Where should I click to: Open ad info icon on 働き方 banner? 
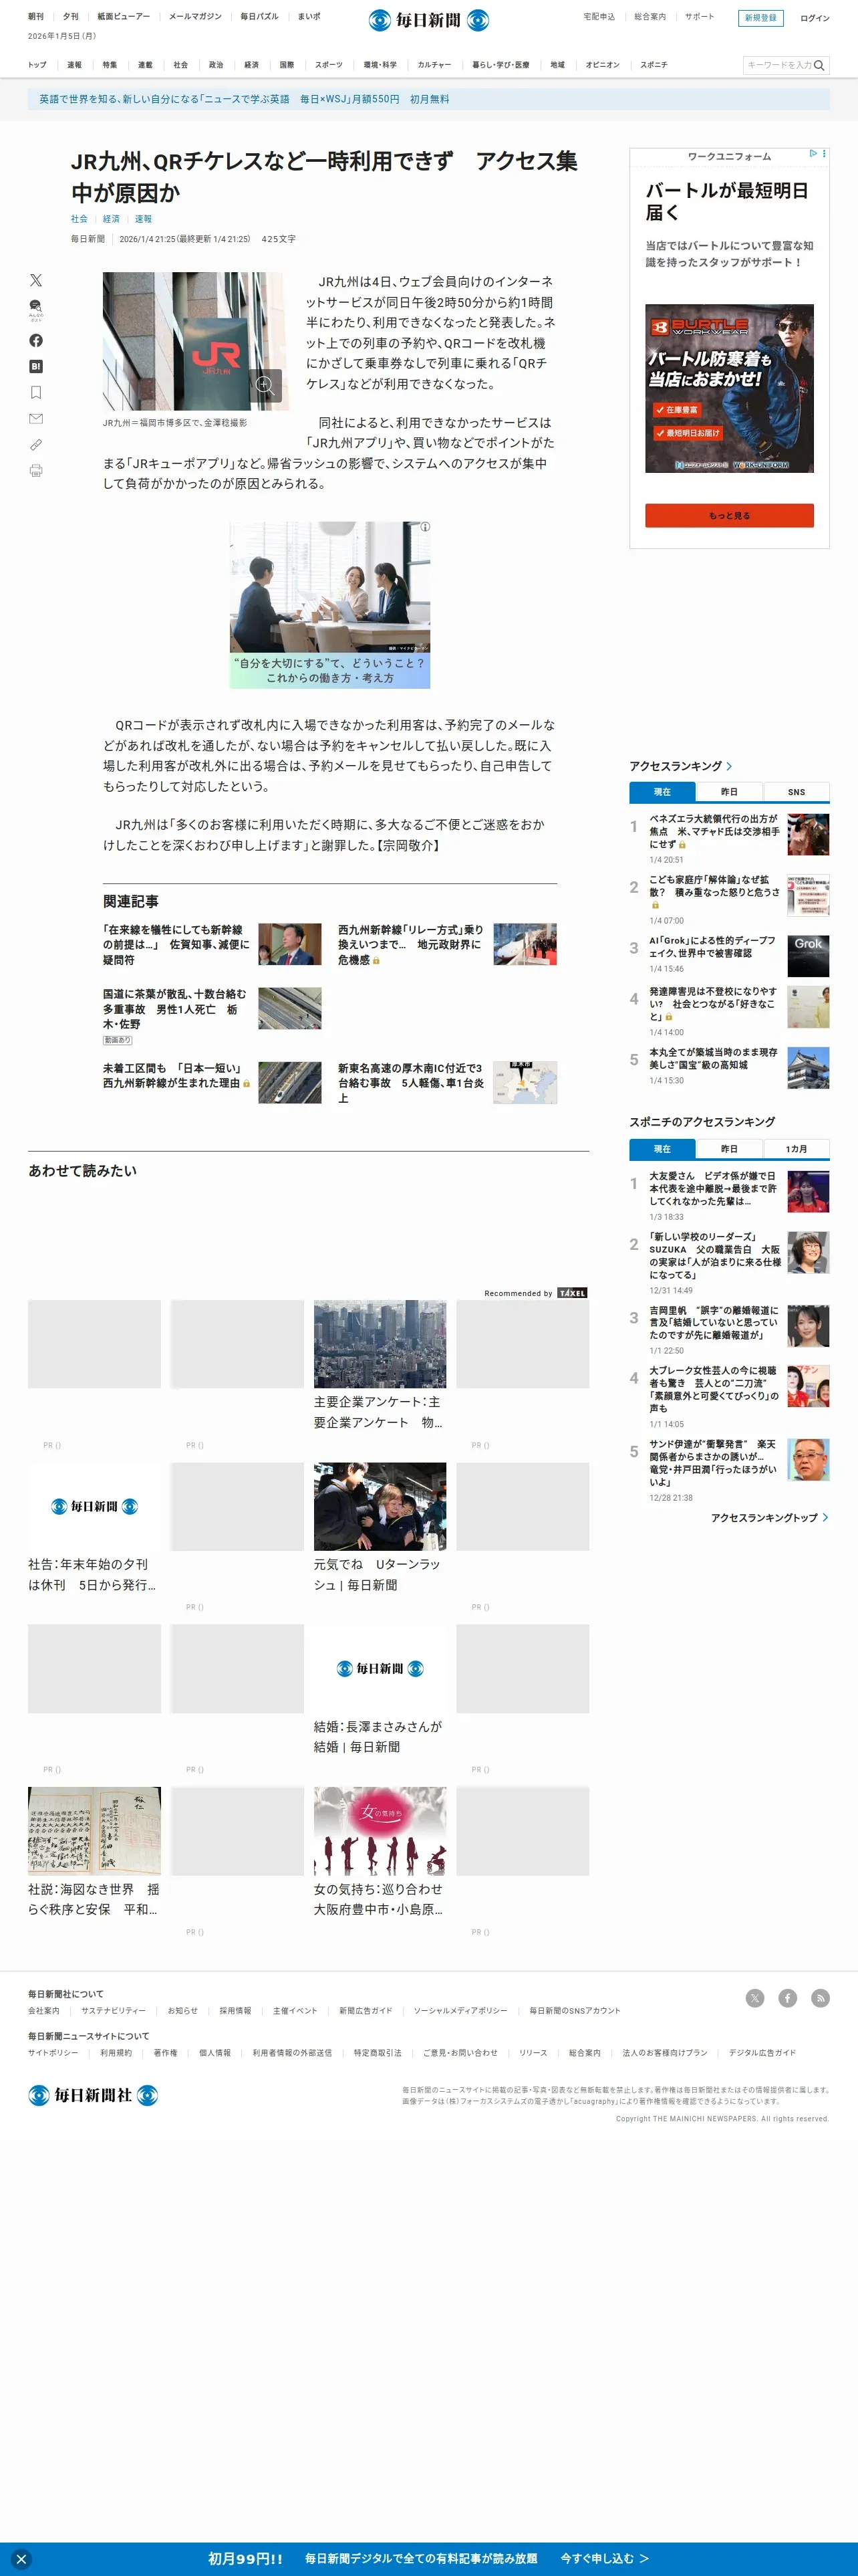(x=424, y=526)
